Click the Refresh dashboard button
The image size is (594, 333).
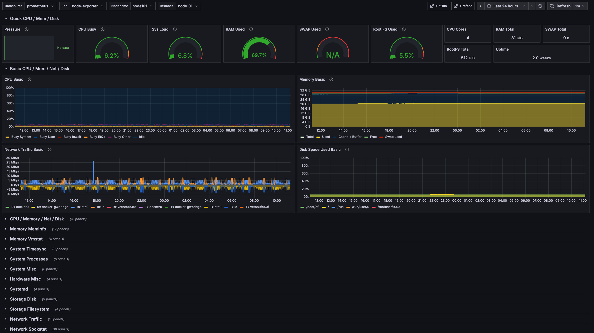[560, 6]
